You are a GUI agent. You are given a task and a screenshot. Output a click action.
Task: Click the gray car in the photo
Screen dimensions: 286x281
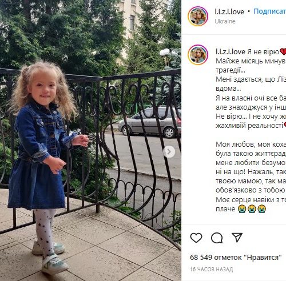(150, 122)
